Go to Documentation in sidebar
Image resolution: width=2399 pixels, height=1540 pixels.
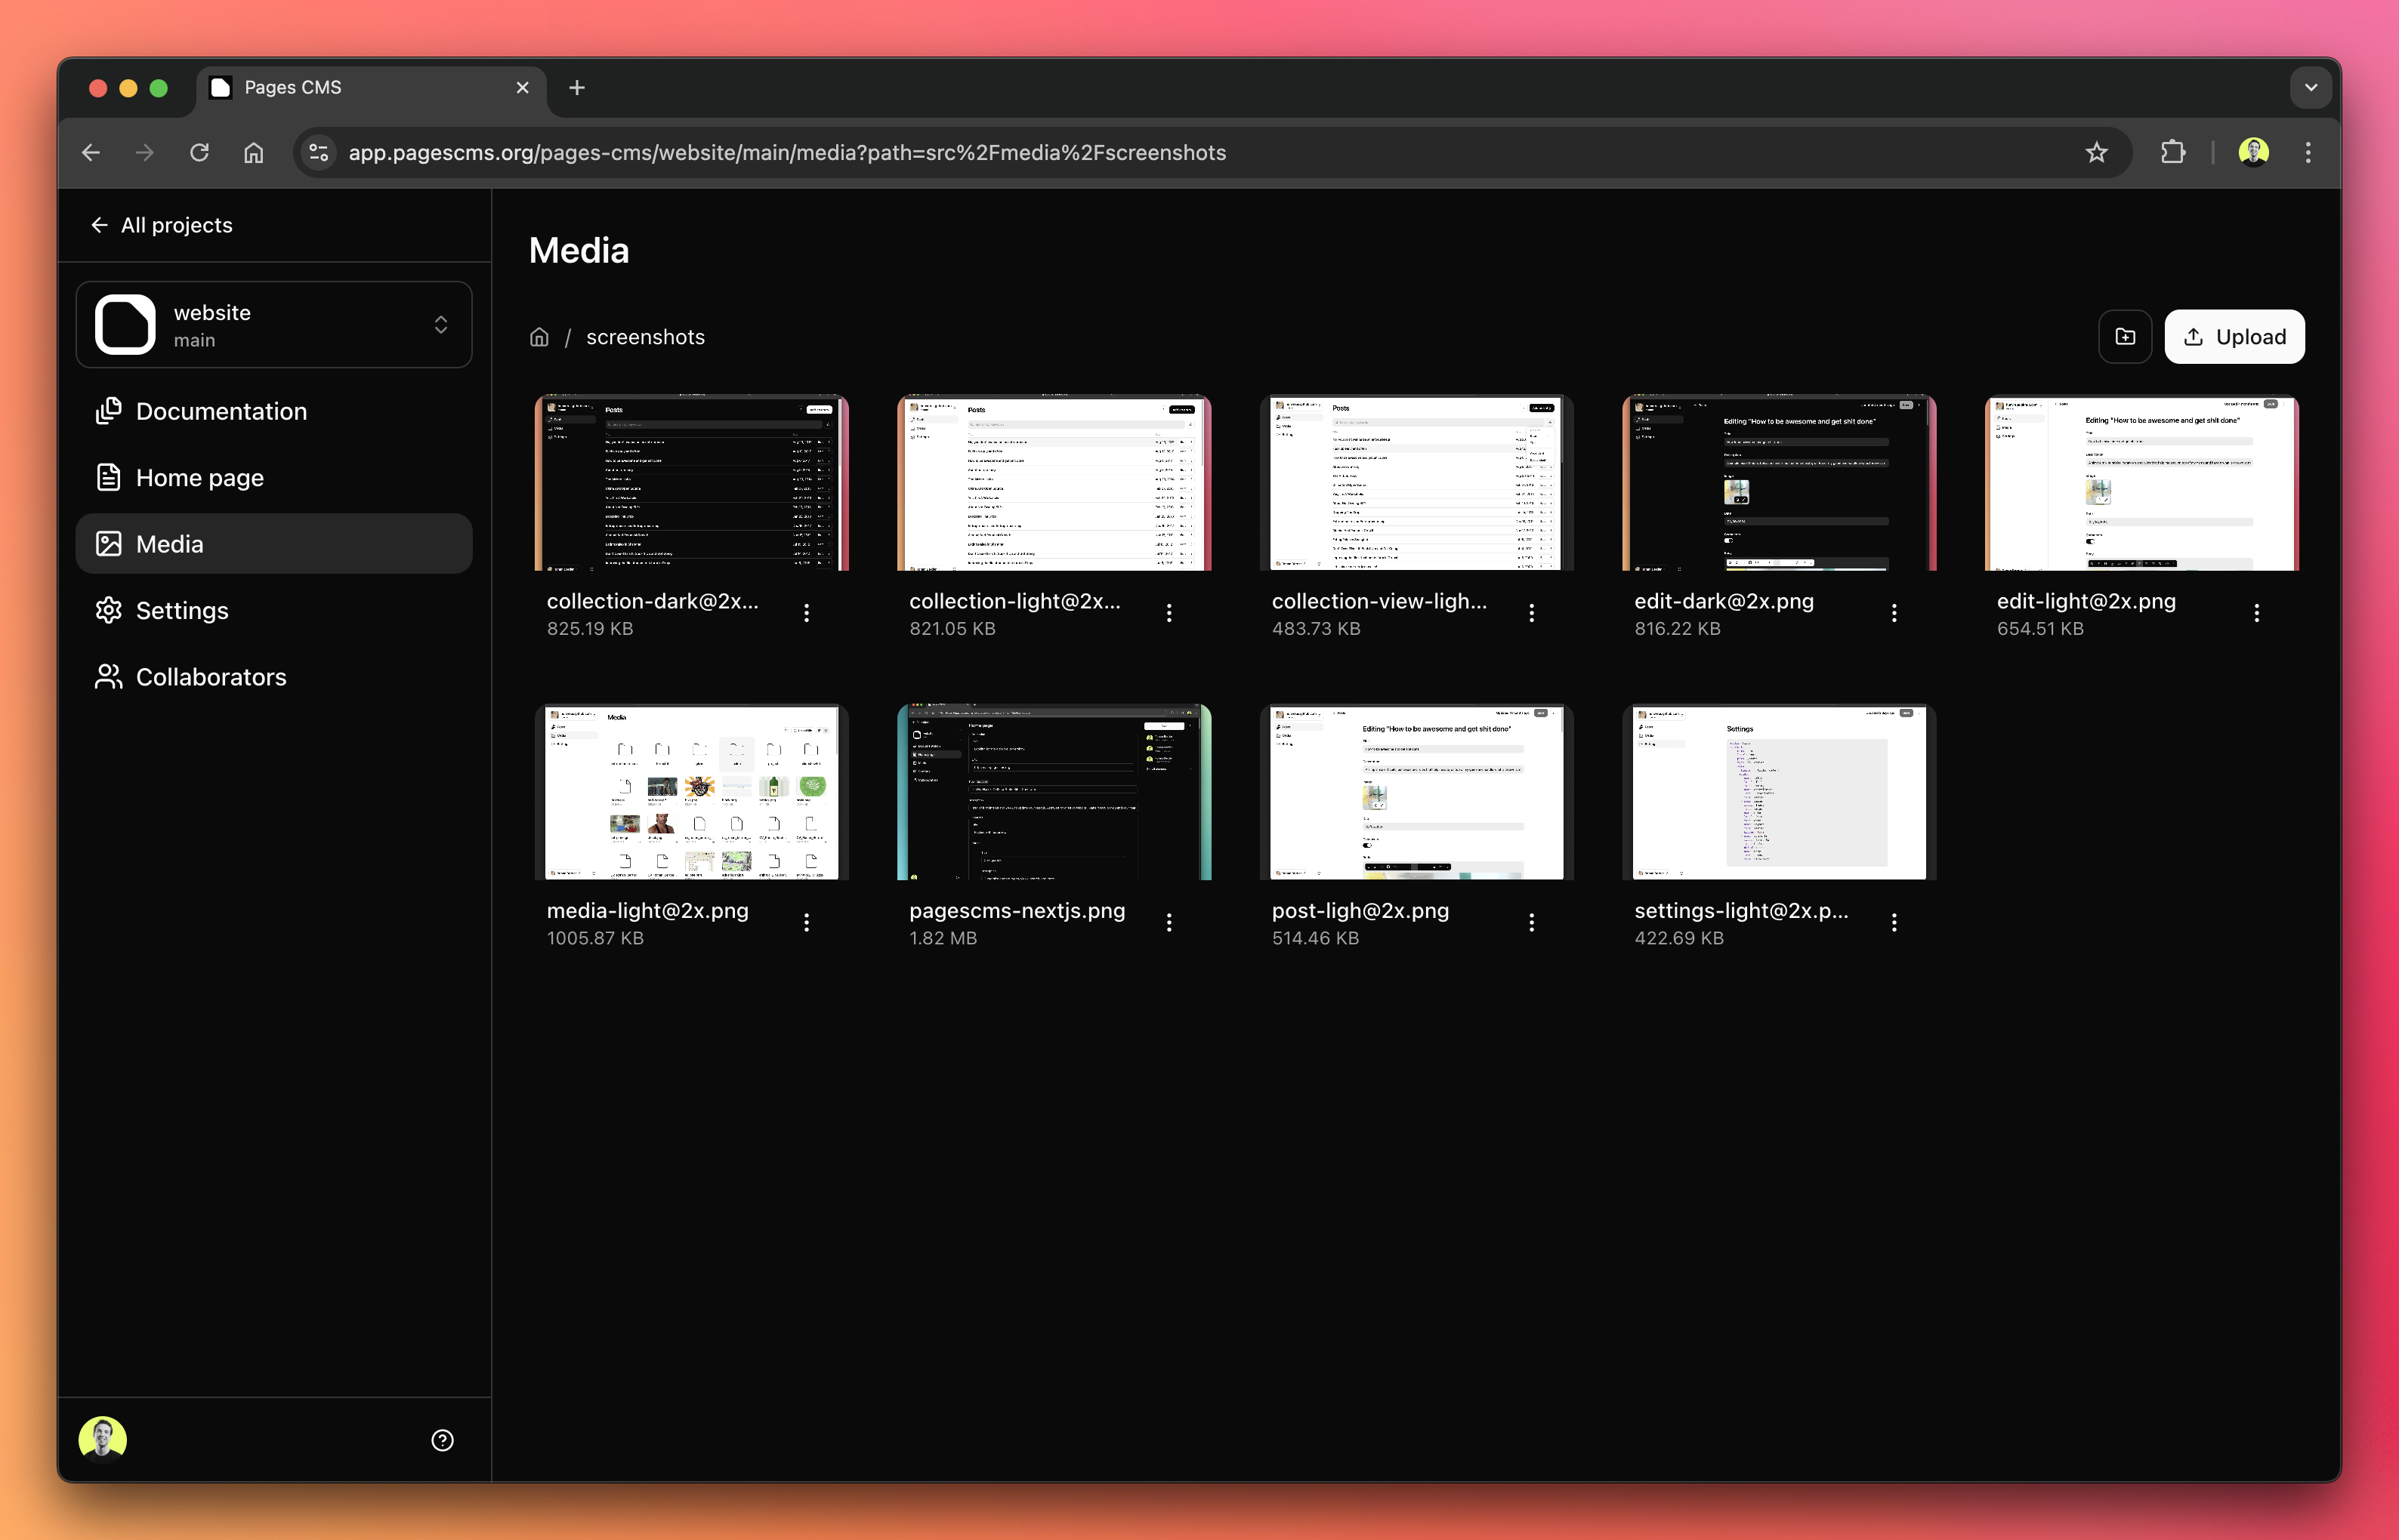(x=221, y=411)
